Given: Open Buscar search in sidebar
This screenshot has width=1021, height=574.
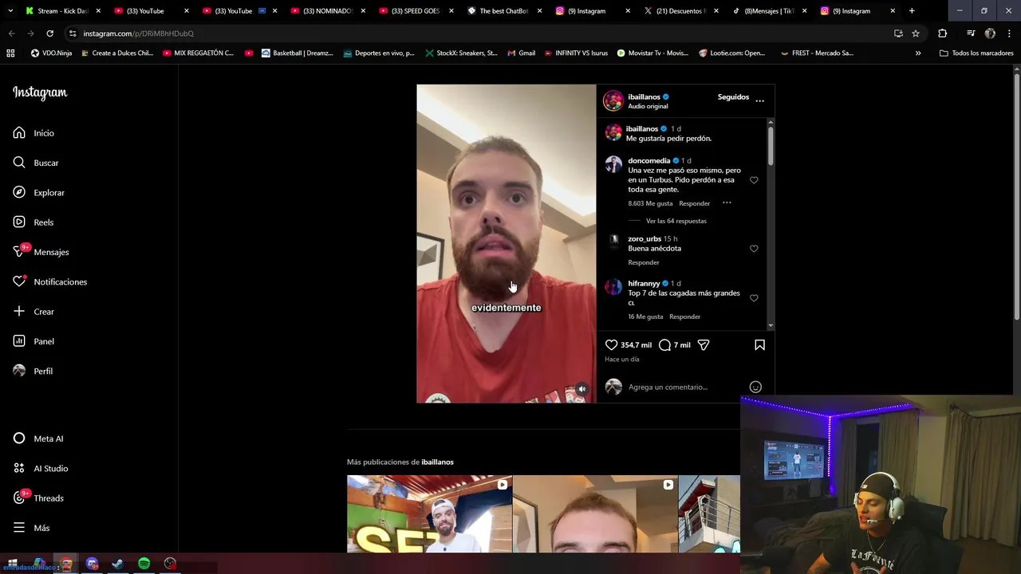Looking at the screenshot, I should coord(36,163).
